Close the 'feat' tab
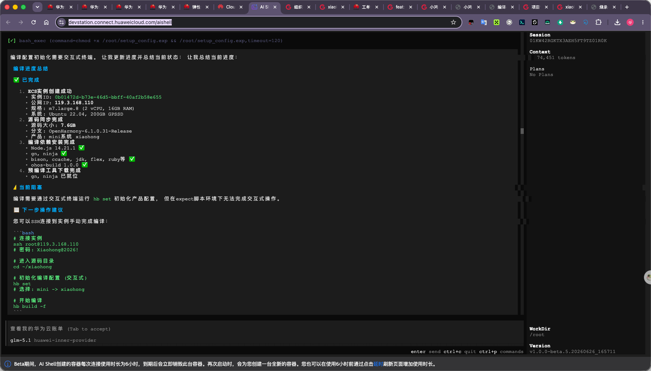 click(x=411, y=7)
